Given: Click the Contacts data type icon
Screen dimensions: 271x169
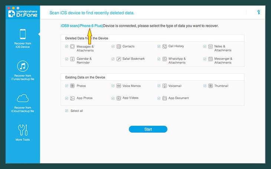Looking at the screenshot, I should (119, 47).
